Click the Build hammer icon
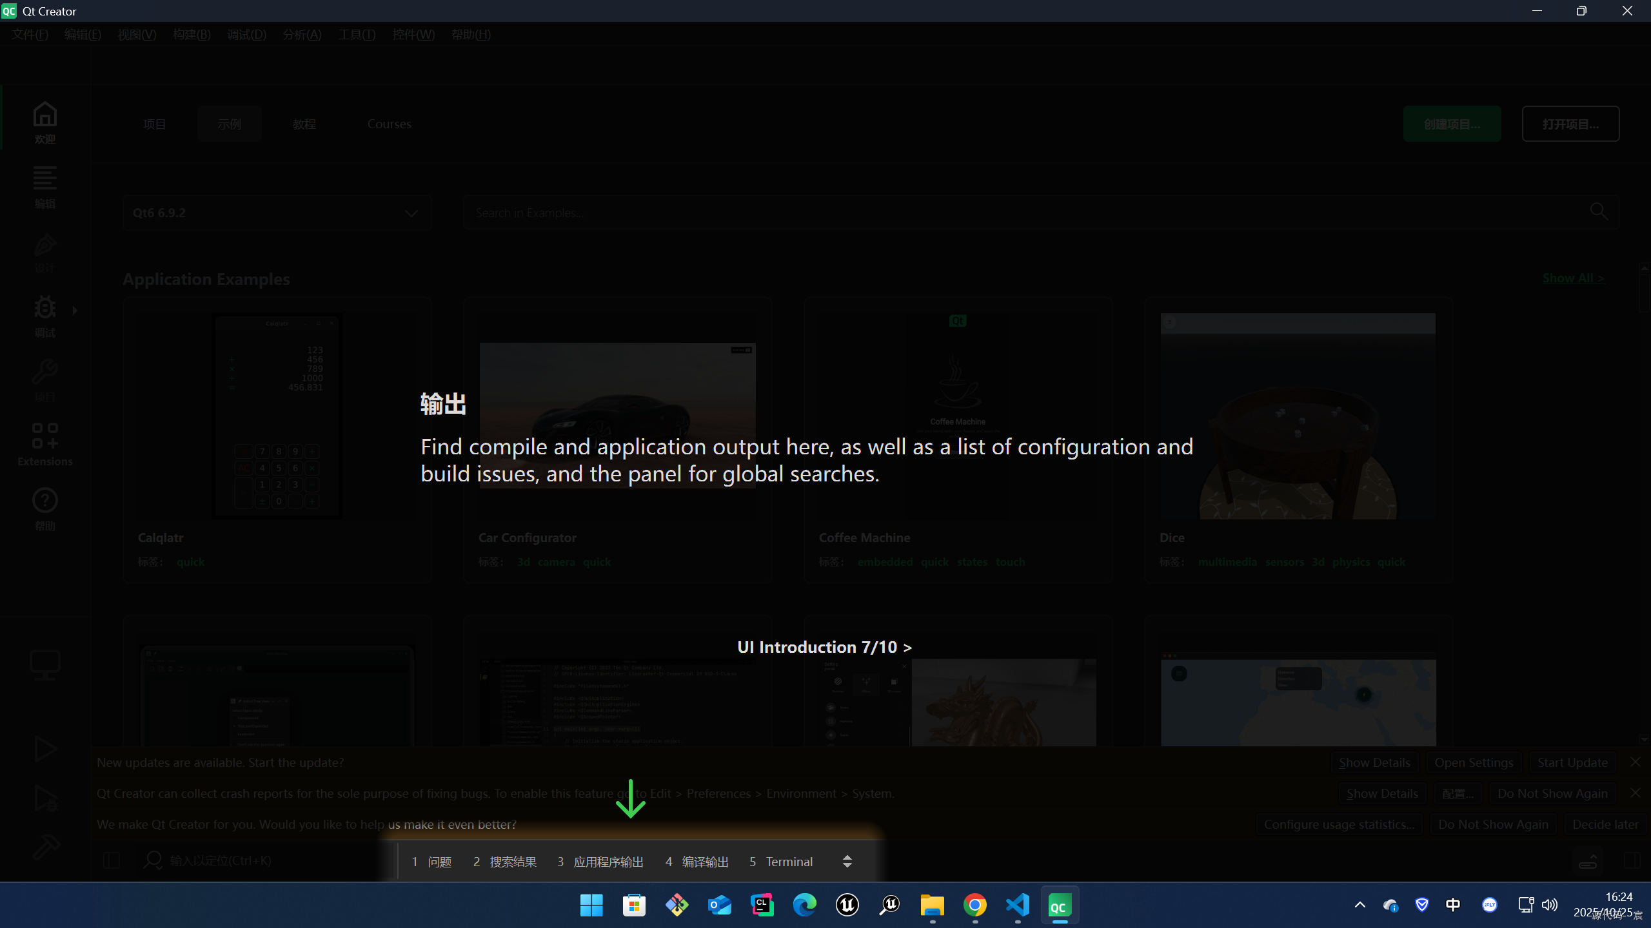This screenshot has width=1651, height=928. coord(44,847)
